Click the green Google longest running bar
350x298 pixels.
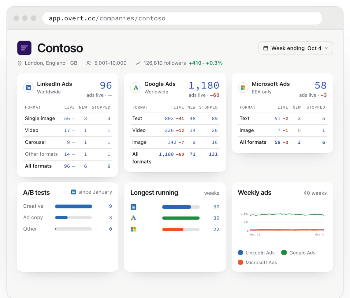(x=181, y=218)
